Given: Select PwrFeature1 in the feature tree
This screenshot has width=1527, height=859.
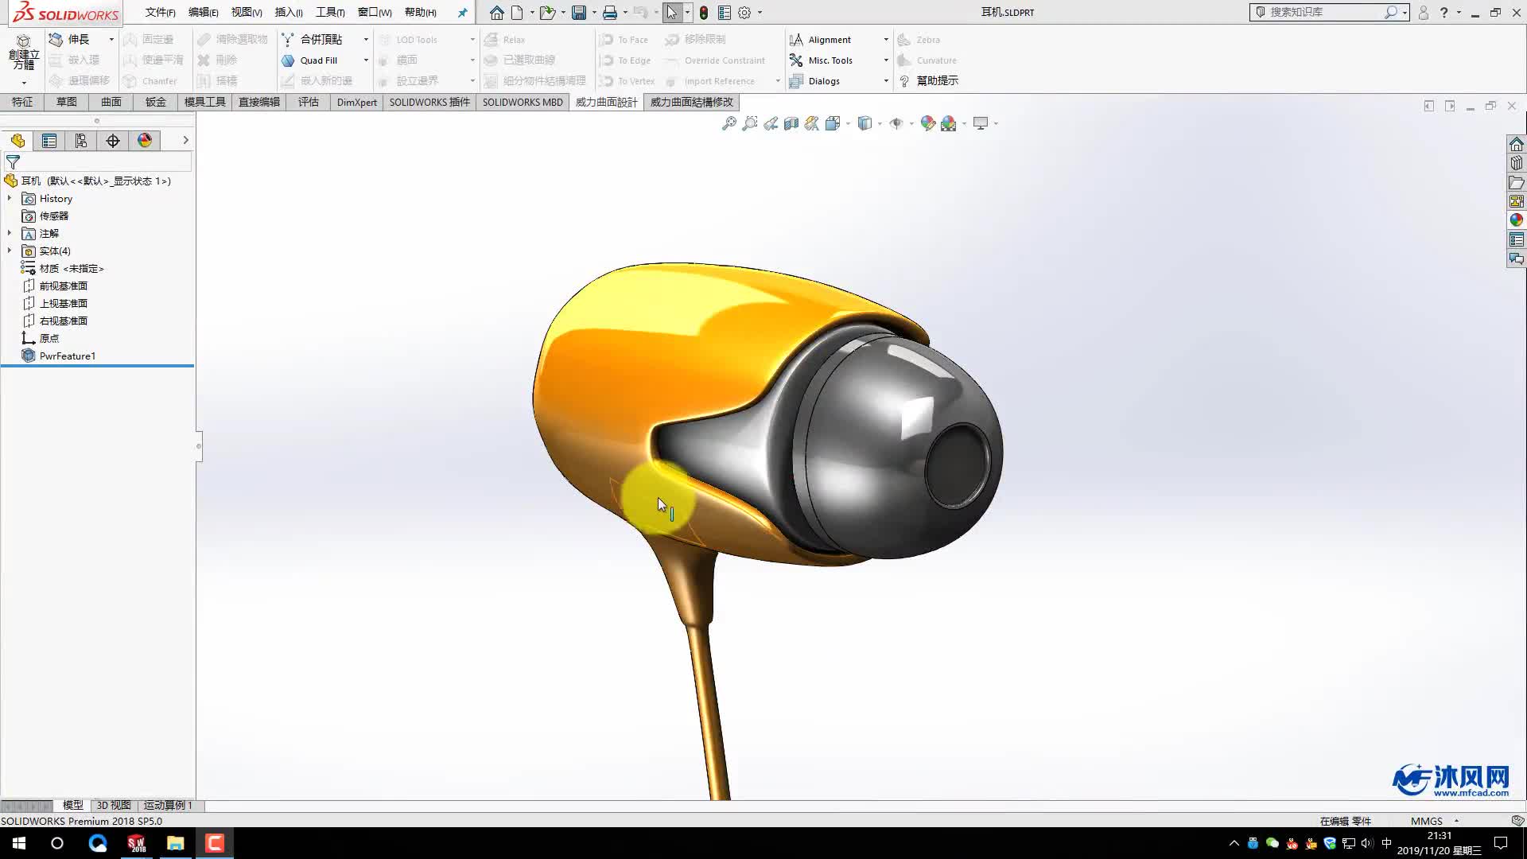Looking at the screenshot, I should pos(68,356).
